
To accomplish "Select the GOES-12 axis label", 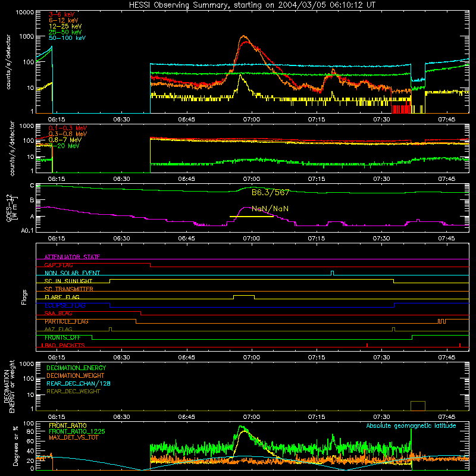I will (x=12, y=208).
